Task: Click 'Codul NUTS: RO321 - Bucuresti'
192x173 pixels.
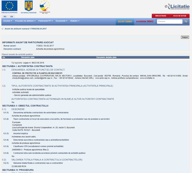Action: coord(26,130)
